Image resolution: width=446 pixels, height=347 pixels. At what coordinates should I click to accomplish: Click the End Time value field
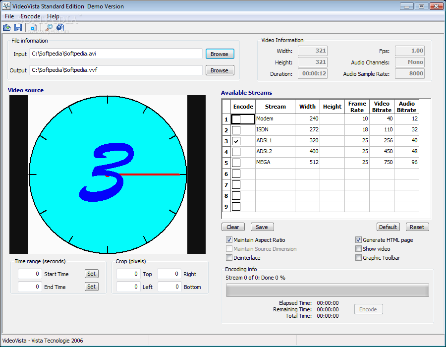(x=30, y=287)
